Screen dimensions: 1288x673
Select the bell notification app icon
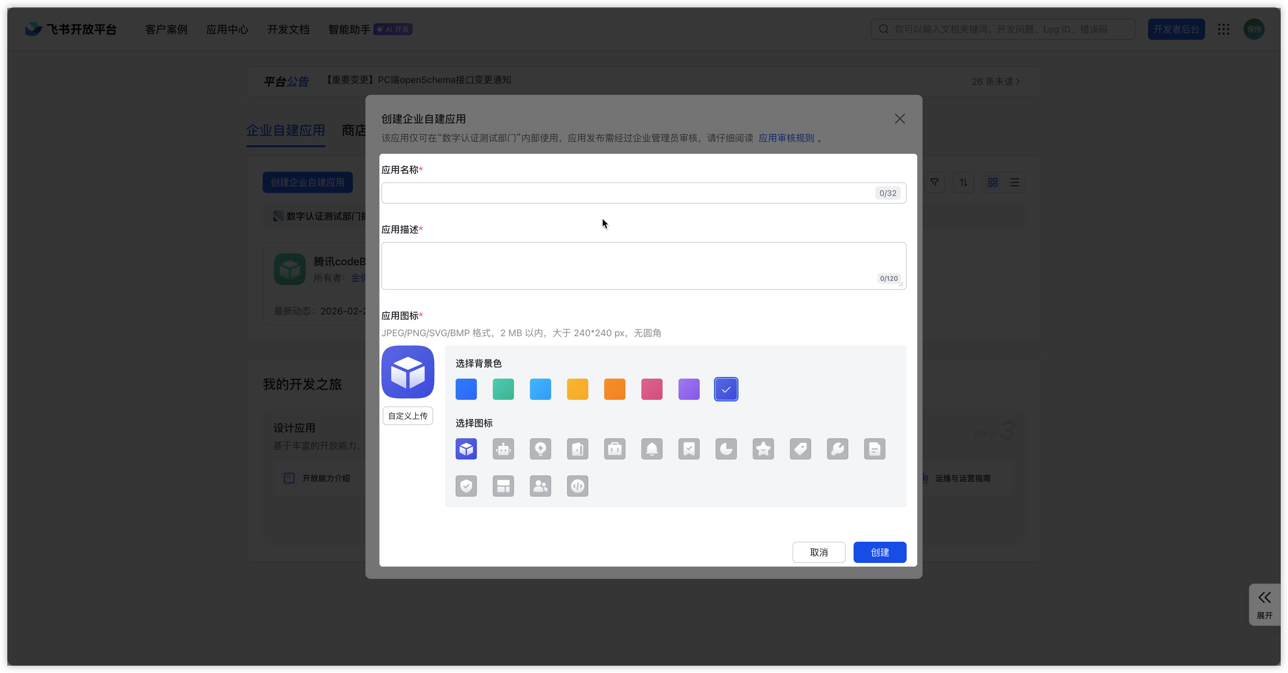coord(652,449)
